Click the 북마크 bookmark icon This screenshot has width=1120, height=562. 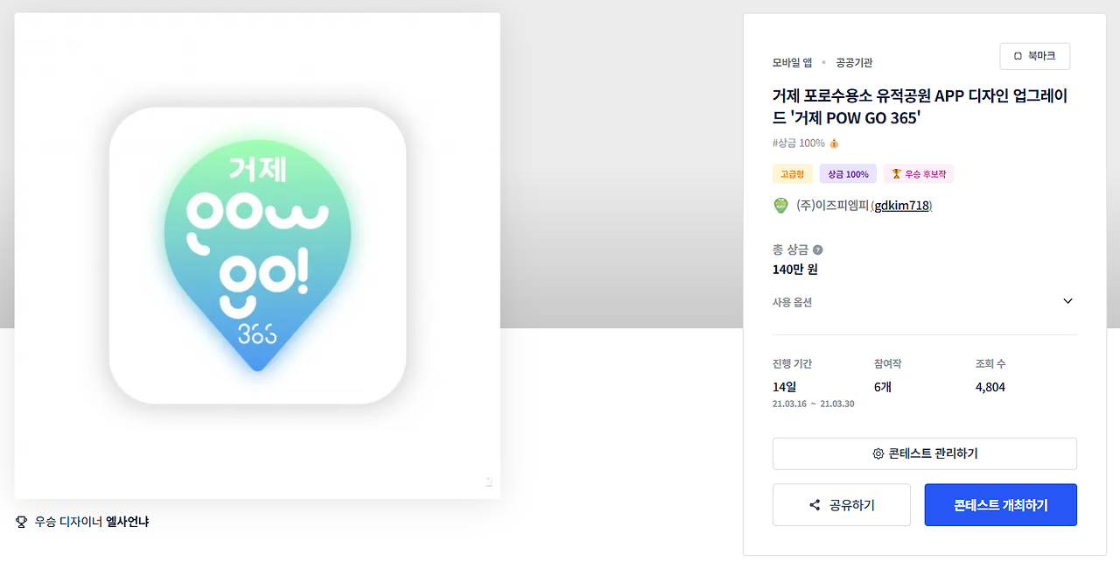pos(1018,56)
